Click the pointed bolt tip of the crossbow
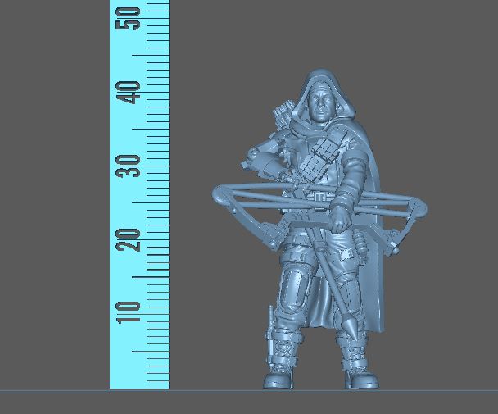The image size is (498, 414). [348, 327]
